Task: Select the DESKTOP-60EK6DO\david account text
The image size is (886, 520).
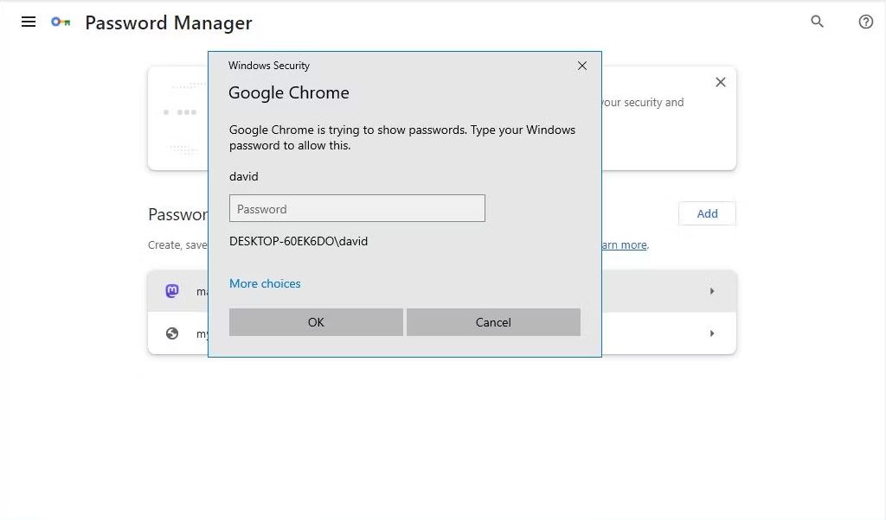Action: click(299, 241)
